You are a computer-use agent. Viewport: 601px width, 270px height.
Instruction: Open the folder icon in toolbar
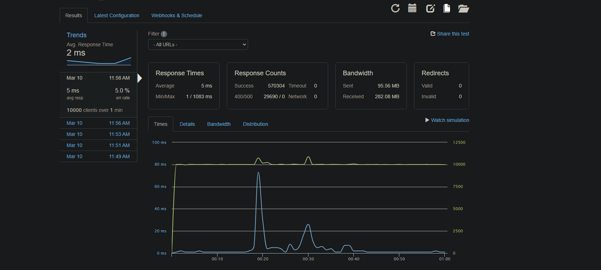(x=464, y=8)
